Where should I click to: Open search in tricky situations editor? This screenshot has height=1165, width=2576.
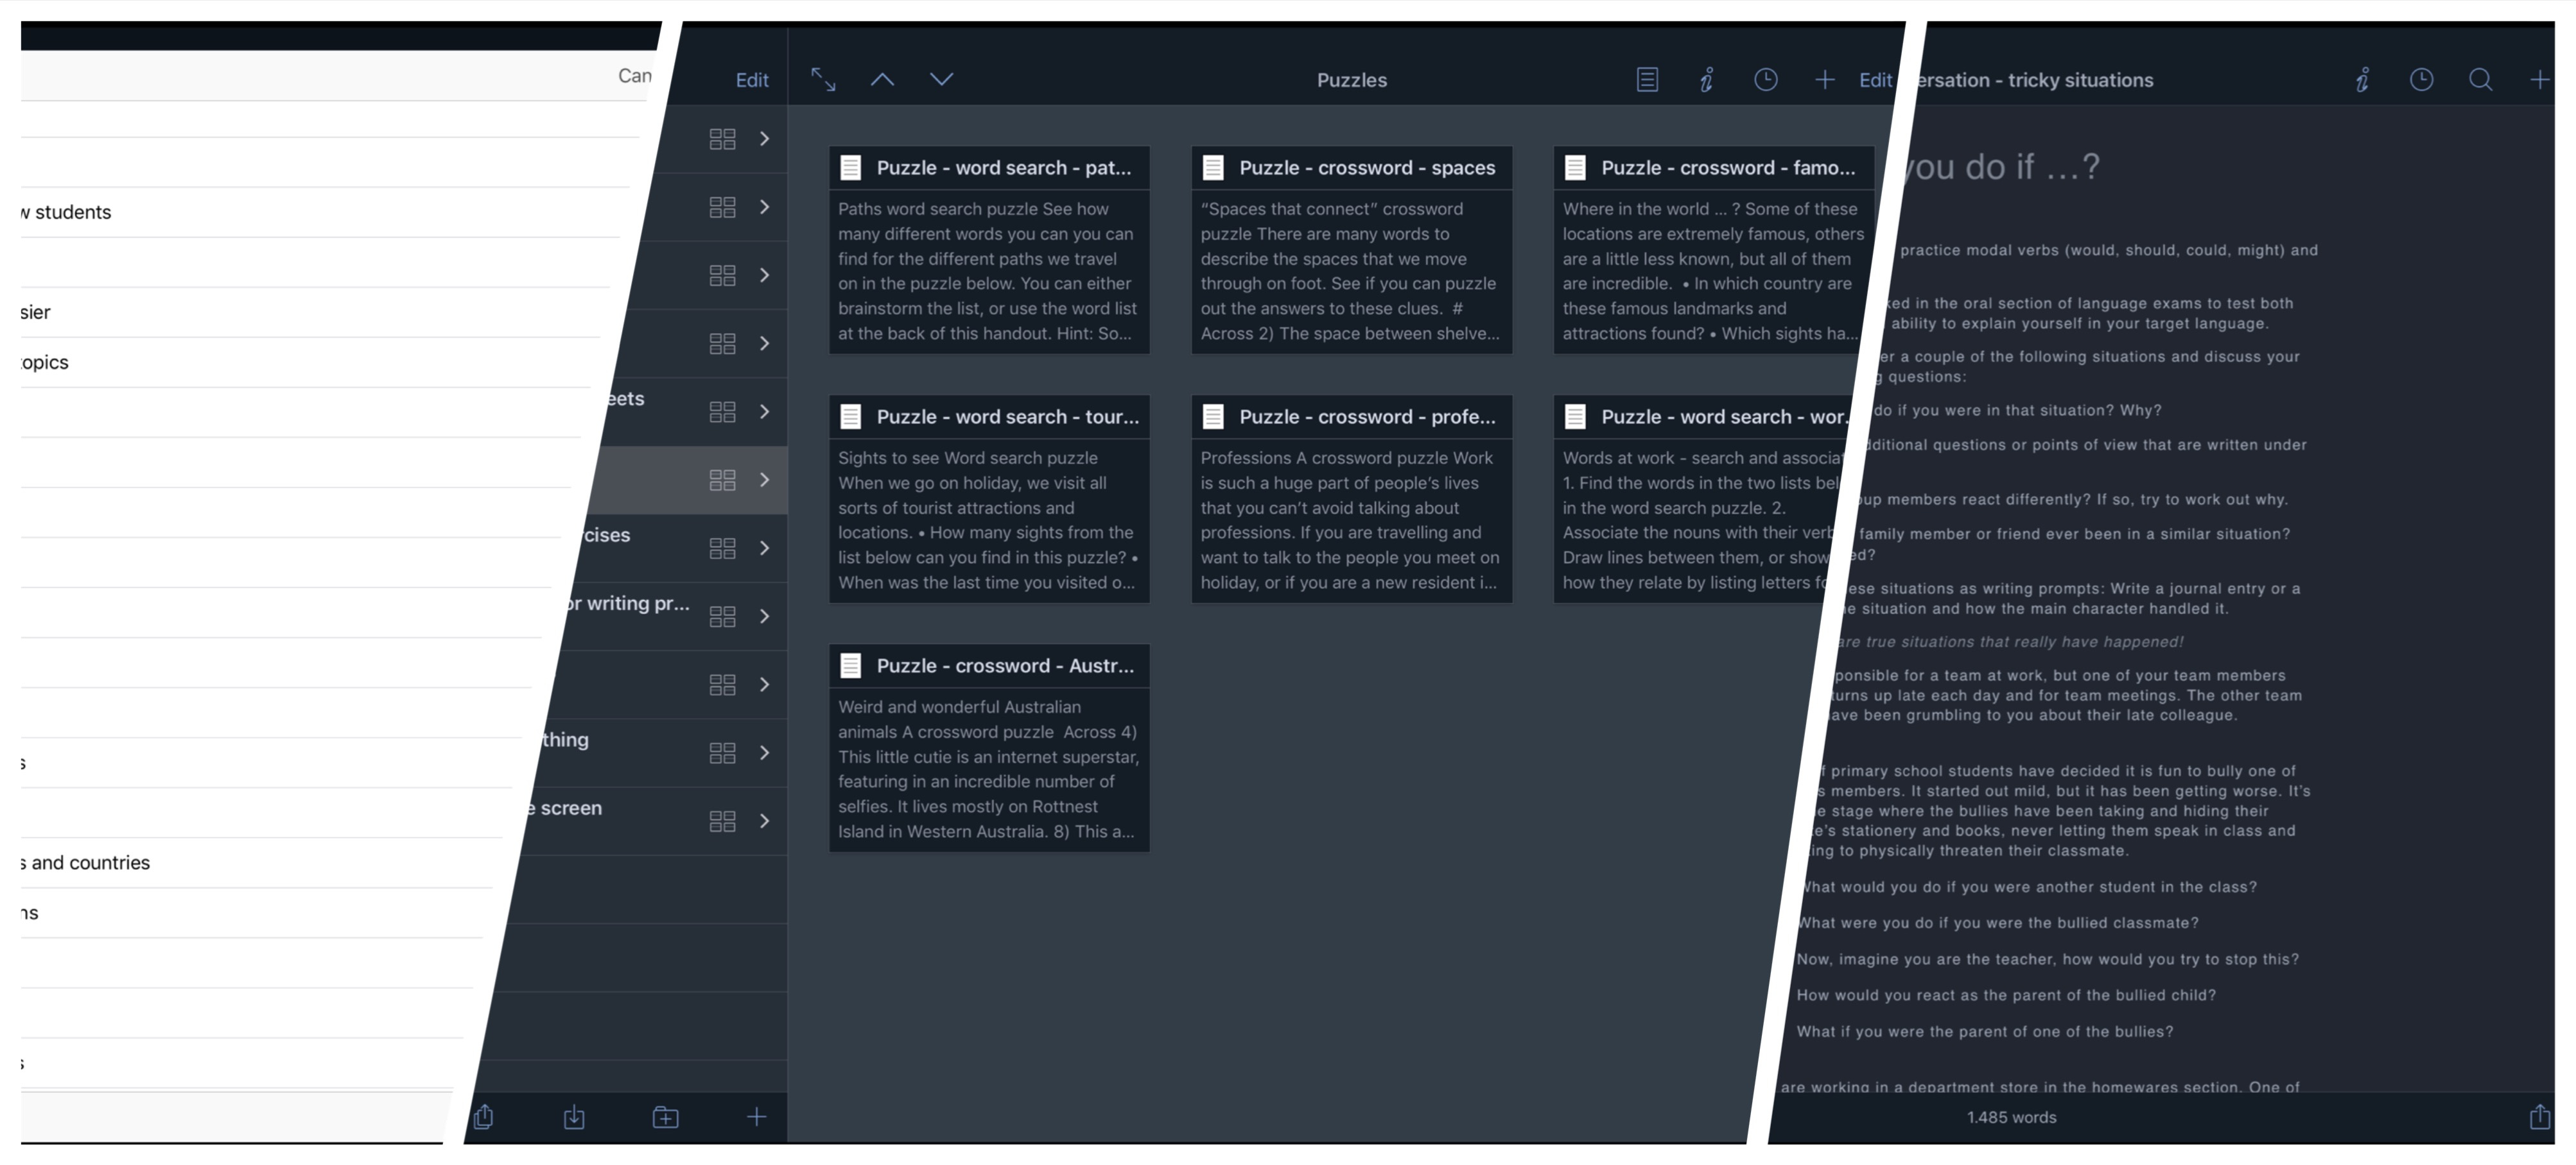[2481, 80]
